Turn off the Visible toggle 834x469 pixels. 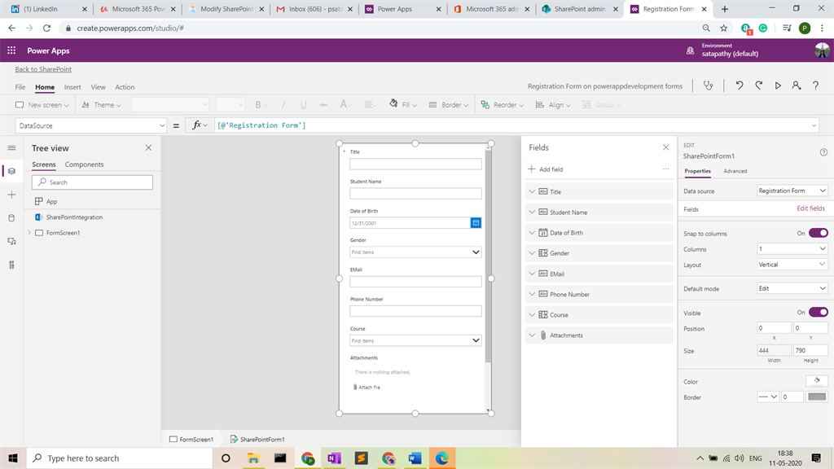pyautogui.click(x=818, y=312)
